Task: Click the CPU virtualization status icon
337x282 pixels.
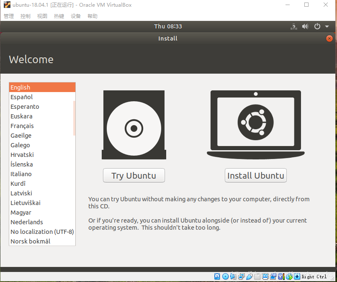Action: coord(281,276)
